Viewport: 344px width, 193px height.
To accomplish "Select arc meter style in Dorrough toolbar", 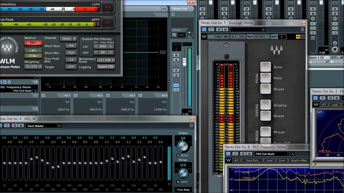I will 226,37.
